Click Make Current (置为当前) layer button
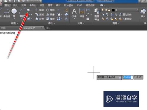Image resolution: width=147 pixels, height=110 pixels. point(125,15)
